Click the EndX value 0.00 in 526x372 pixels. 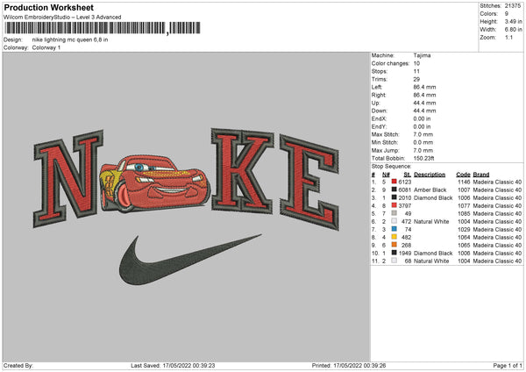tap(422, 118)
